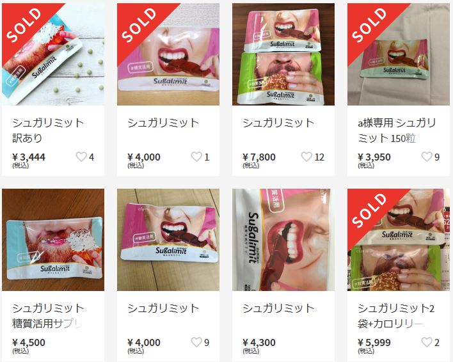Select the ¥7,800 price label
Screen dimensions: 453x362
click(x=259, y=157)
